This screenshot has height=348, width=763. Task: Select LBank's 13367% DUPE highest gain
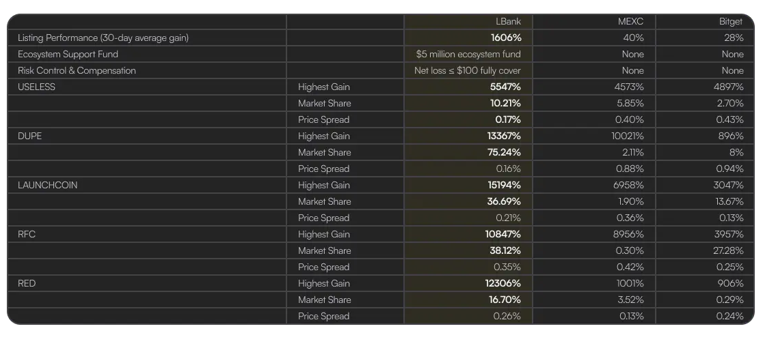[504, 136]
